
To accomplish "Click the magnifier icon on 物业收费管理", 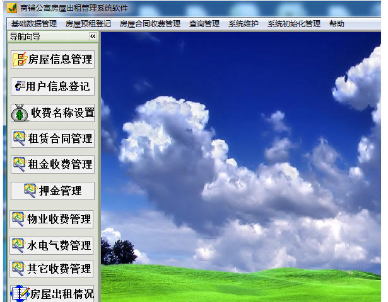I will 18,219.
